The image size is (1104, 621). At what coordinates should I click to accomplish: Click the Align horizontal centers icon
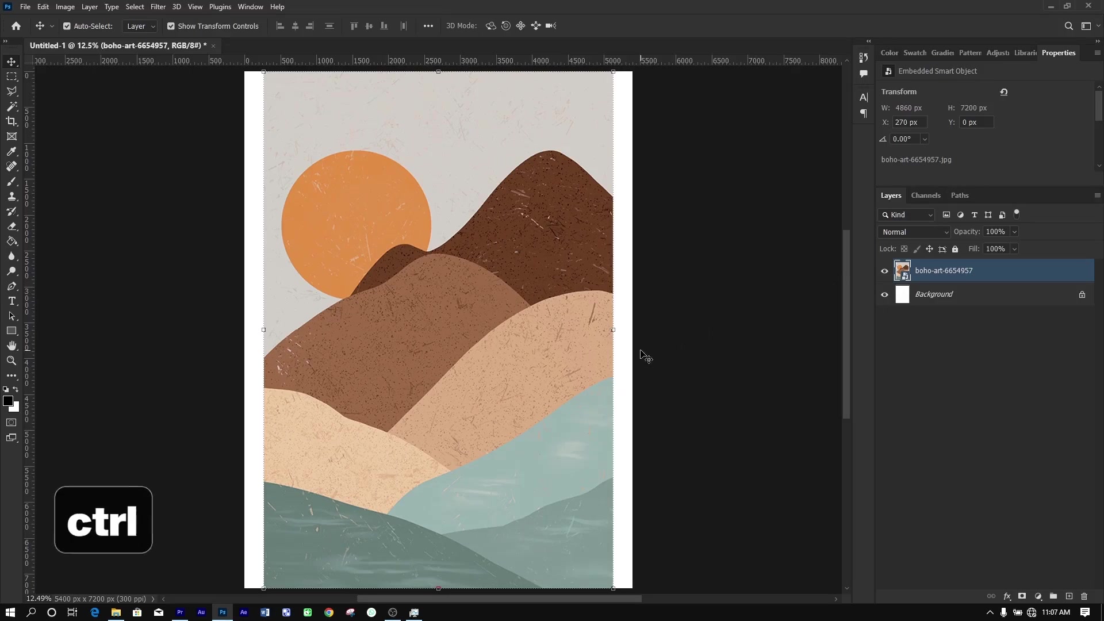(x=294, y=26)
